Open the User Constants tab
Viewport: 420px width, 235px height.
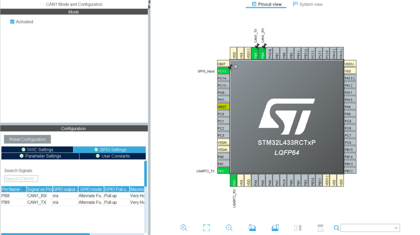pyautogui.click(x=113, y=156)
